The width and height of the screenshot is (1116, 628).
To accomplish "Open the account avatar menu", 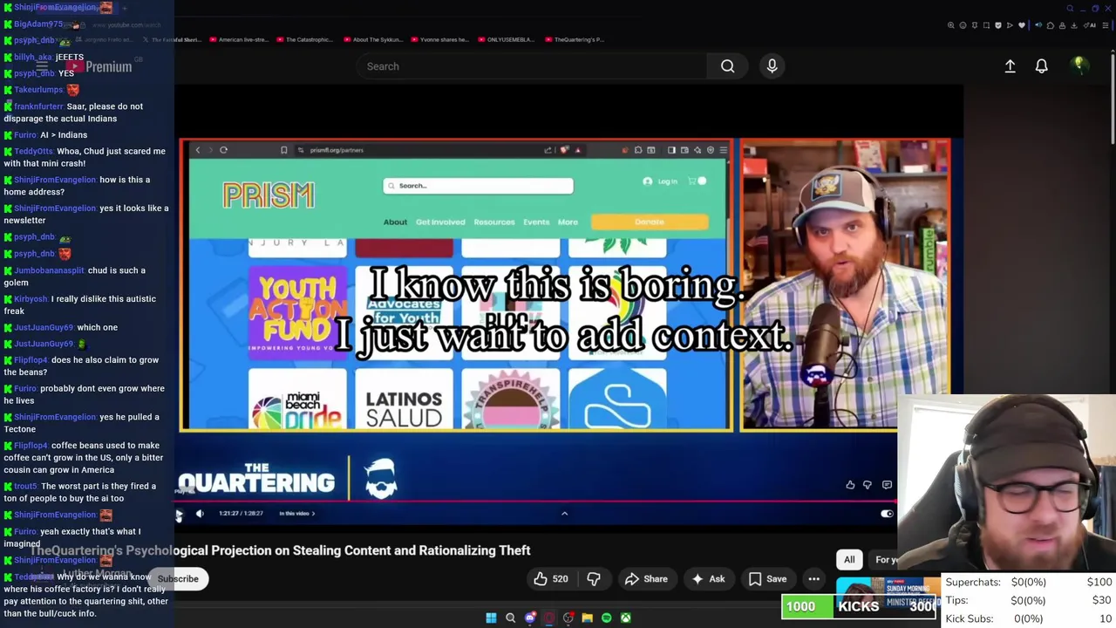I will [x=1079, y=65].
